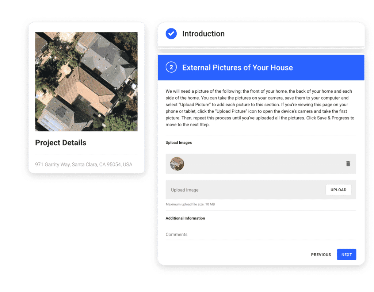Click the Project Details heading
This screenshot has height=292, width=374.
point(61,143)
